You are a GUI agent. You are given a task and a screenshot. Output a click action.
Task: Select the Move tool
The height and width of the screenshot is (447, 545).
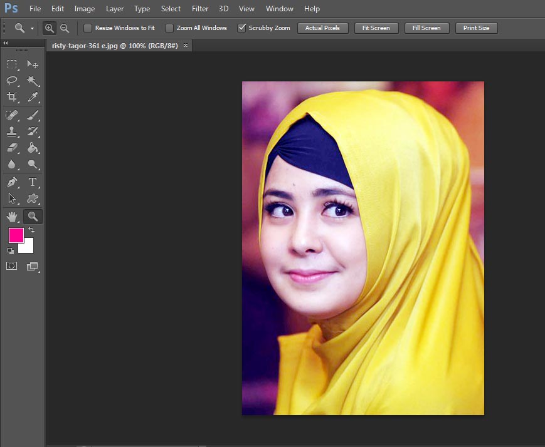[x=33, y=64]
